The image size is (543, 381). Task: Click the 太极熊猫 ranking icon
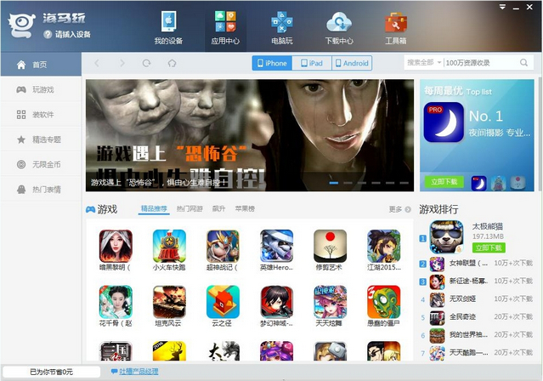coord(446,237)
